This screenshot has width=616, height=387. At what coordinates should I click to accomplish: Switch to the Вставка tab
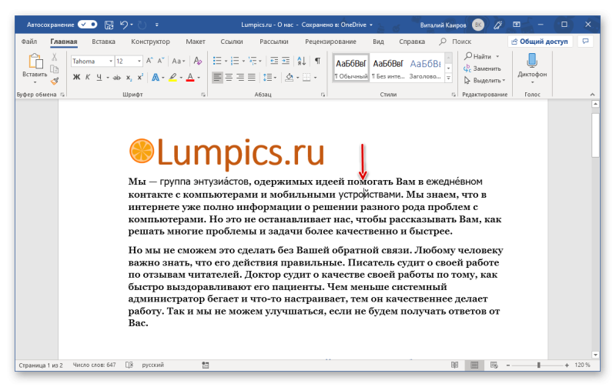click(103, 42)
